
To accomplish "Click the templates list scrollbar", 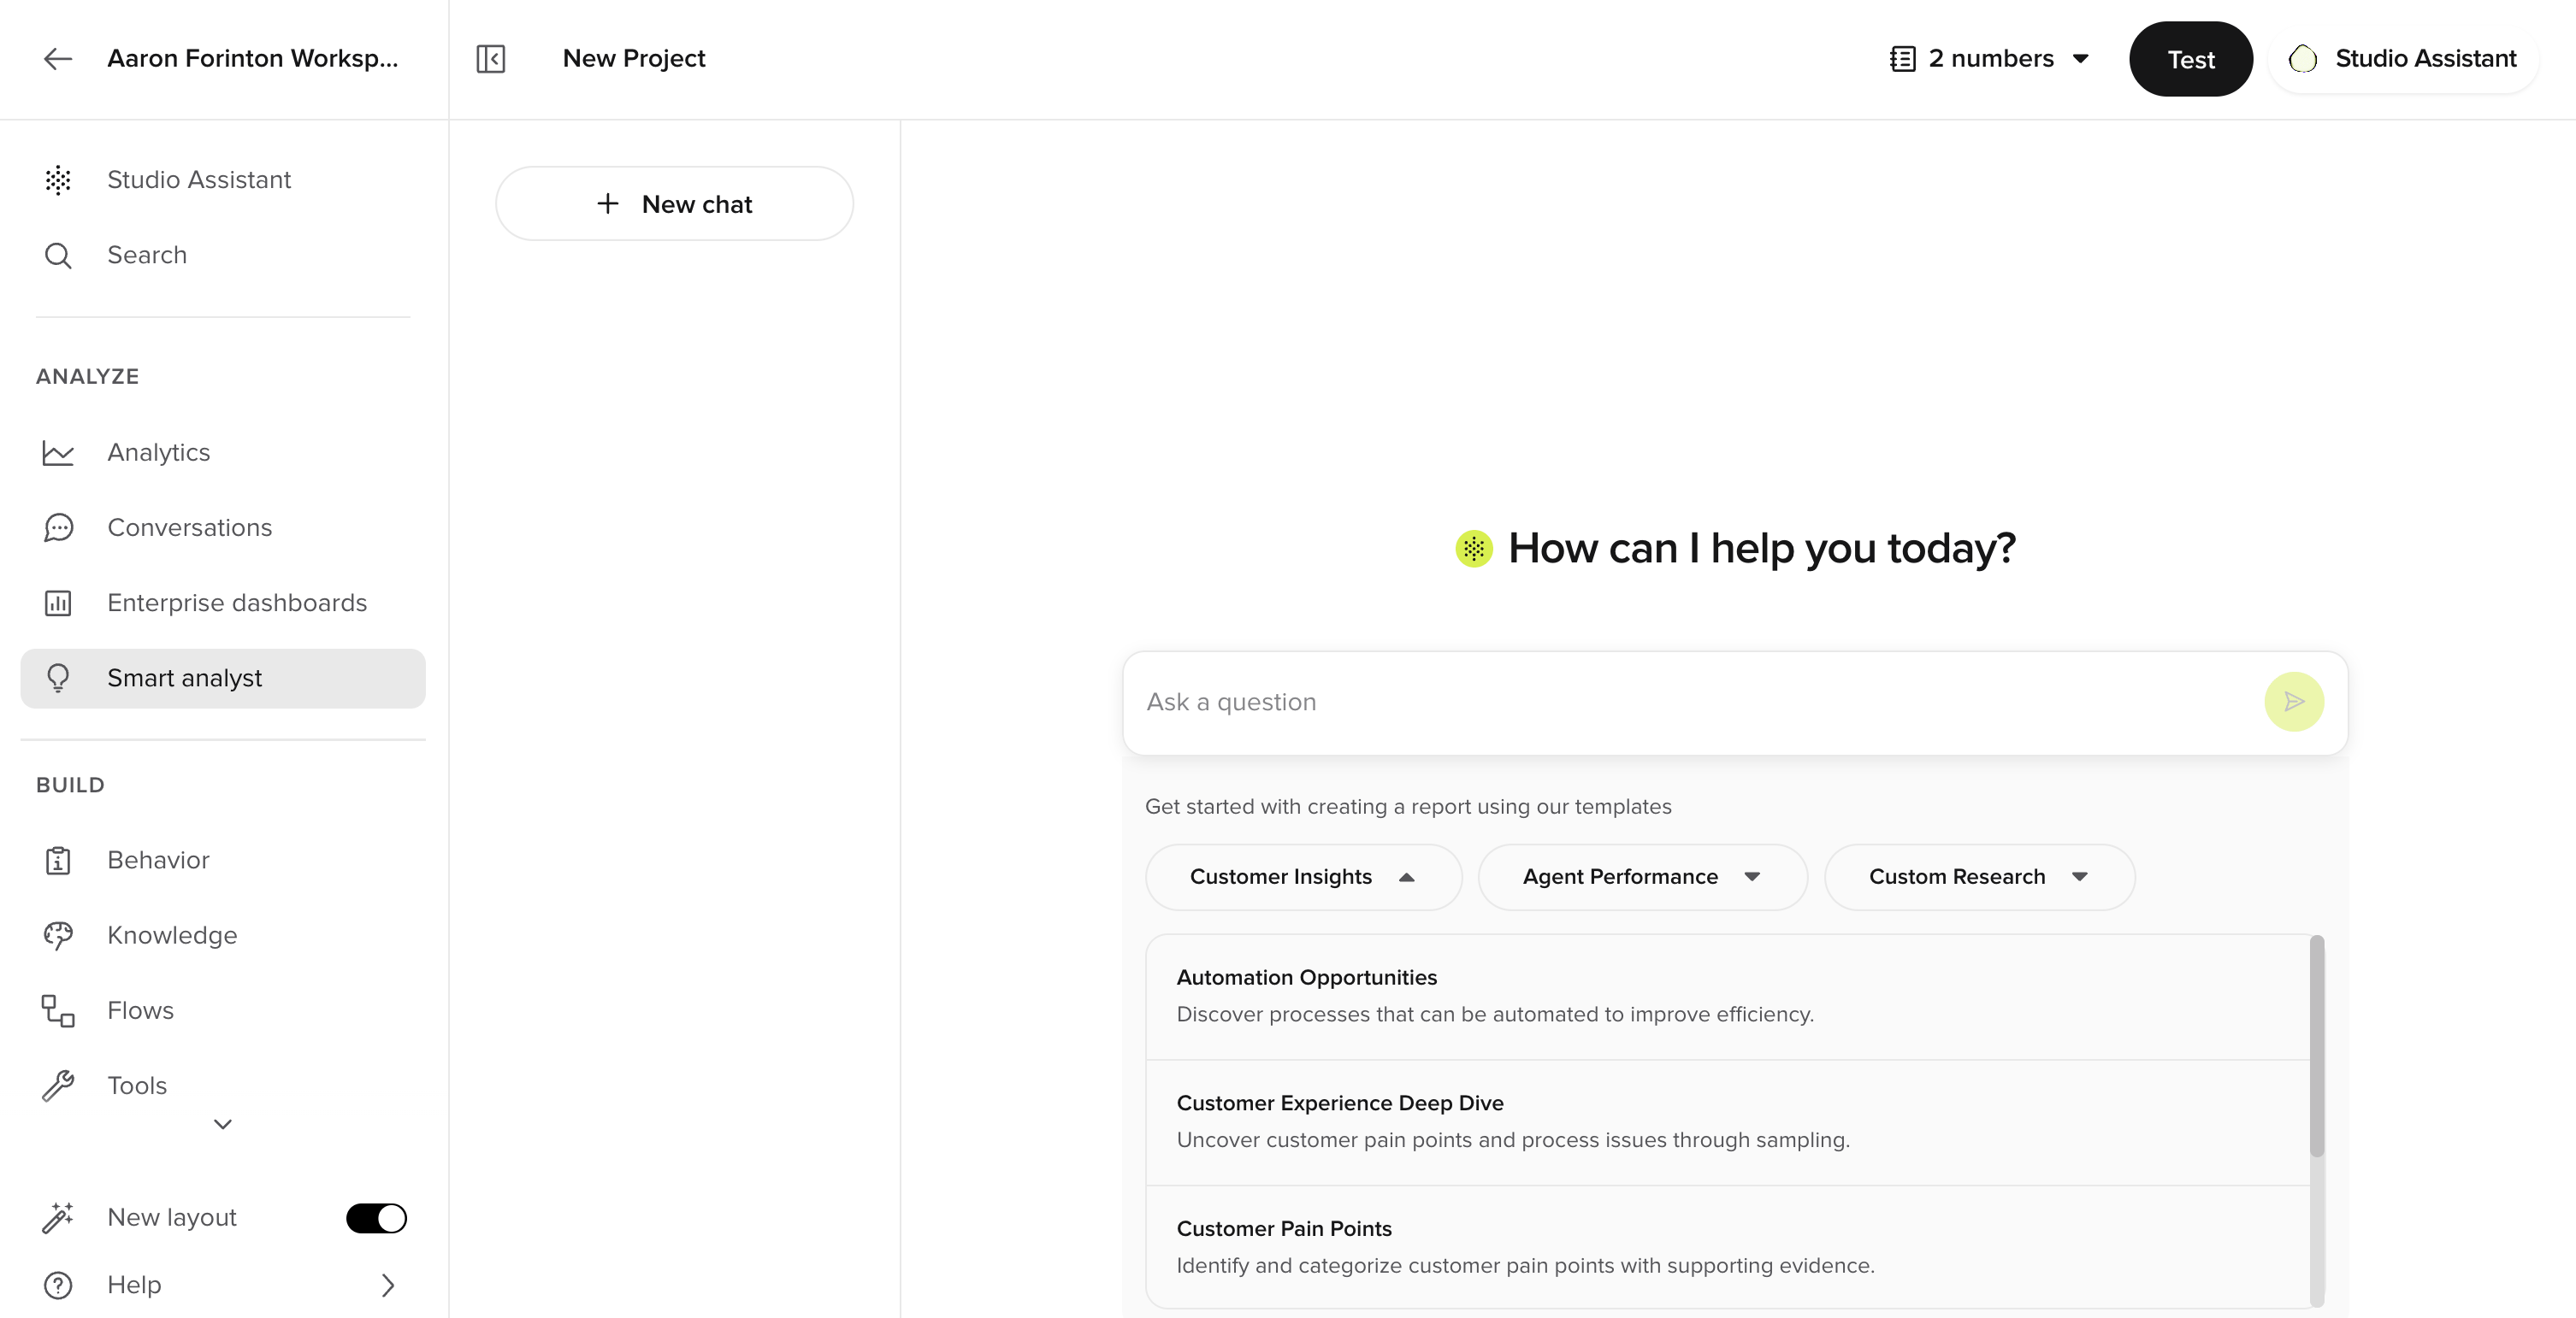I will 2317,1046.
